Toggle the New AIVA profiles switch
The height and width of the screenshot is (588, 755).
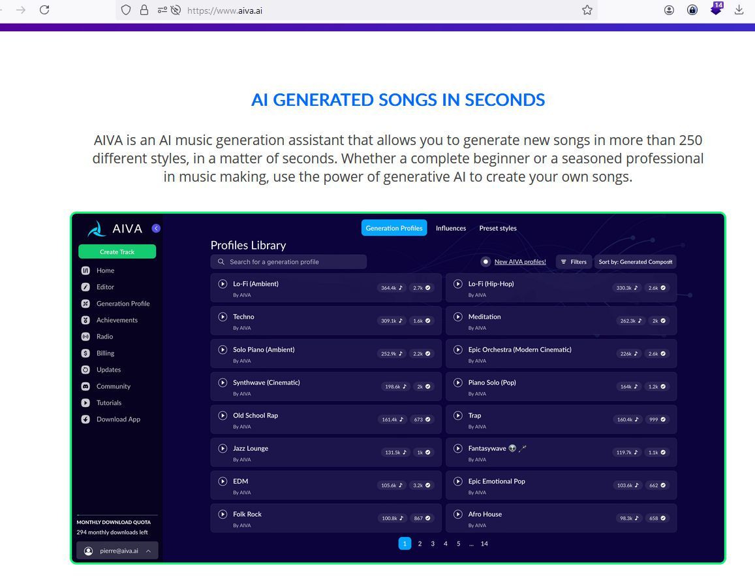pyautogui.click(x=485, y=262)
